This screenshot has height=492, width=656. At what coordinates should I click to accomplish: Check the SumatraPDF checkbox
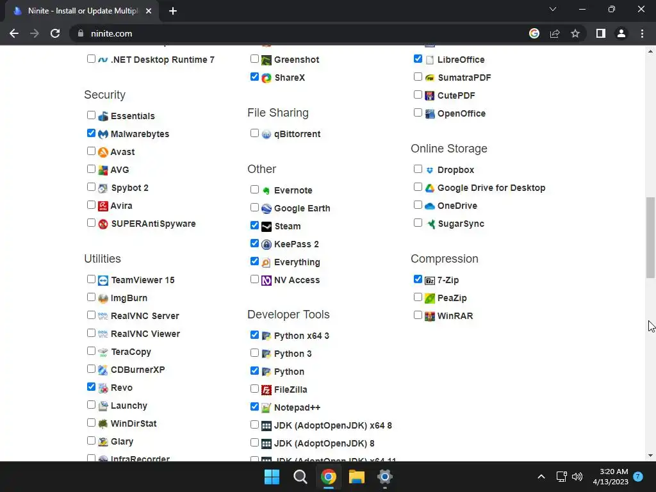(x=418, y=77)
